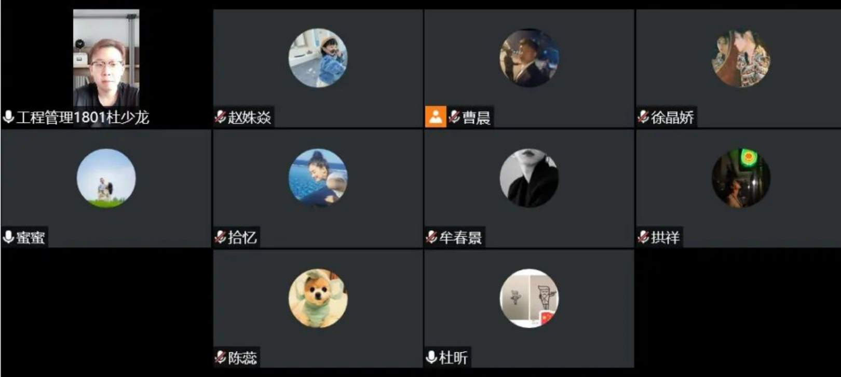
Task: Click microphone icon beside 工程管理1801杜少龙
Action: pos(8,117)
